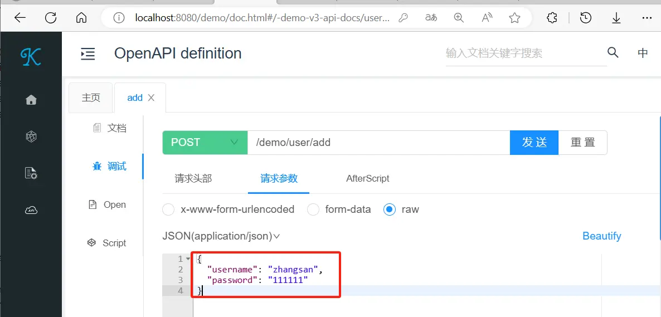Viewport: 661px width, 317px height.
Task: Refresh the browser page
Action: pyautogui.click(x=51, y=18)
